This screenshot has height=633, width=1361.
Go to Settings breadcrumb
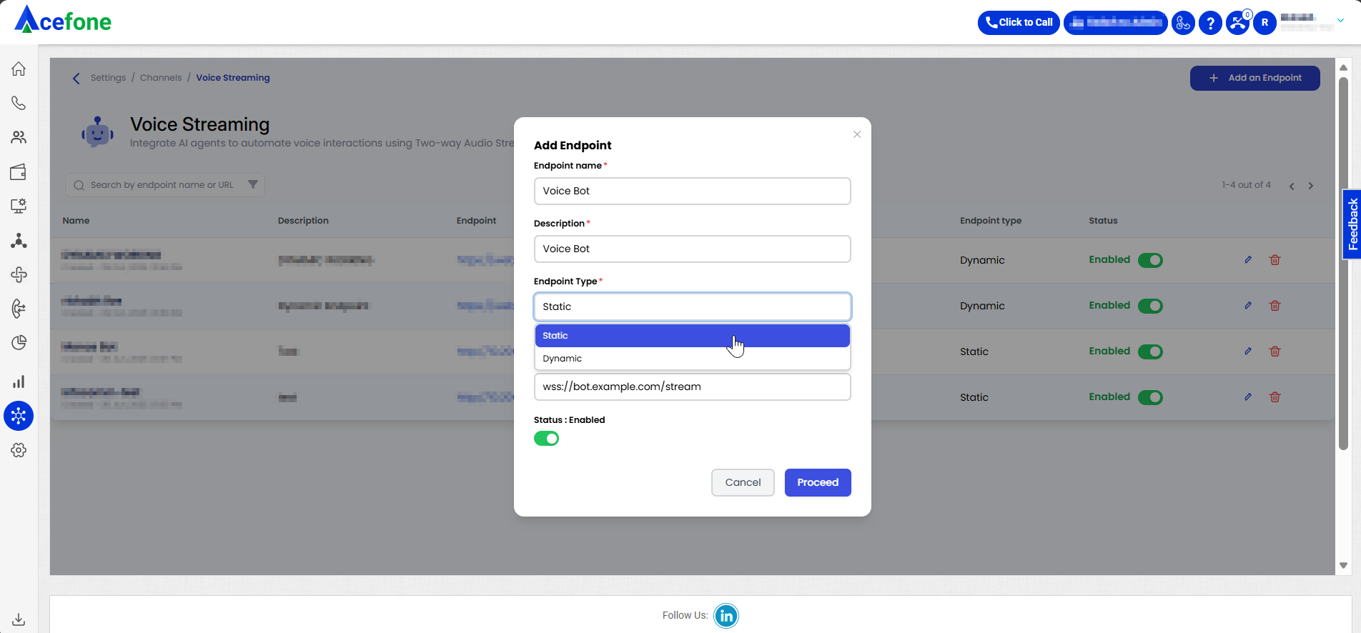coord(108,78)
